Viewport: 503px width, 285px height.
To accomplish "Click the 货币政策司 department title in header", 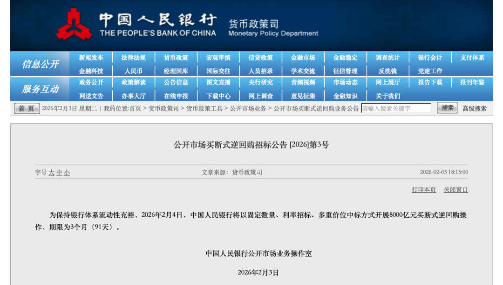I will click(253, 24).
